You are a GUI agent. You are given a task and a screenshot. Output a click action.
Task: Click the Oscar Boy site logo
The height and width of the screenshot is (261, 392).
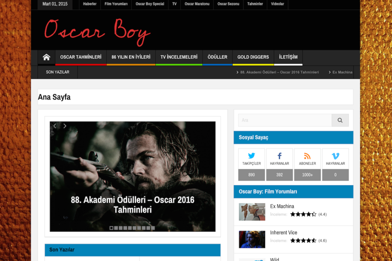[x=97, y=32]
